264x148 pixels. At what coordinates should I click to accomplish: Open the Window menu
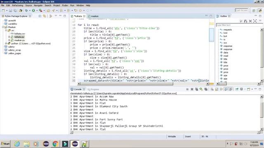(x=80, y=5)
